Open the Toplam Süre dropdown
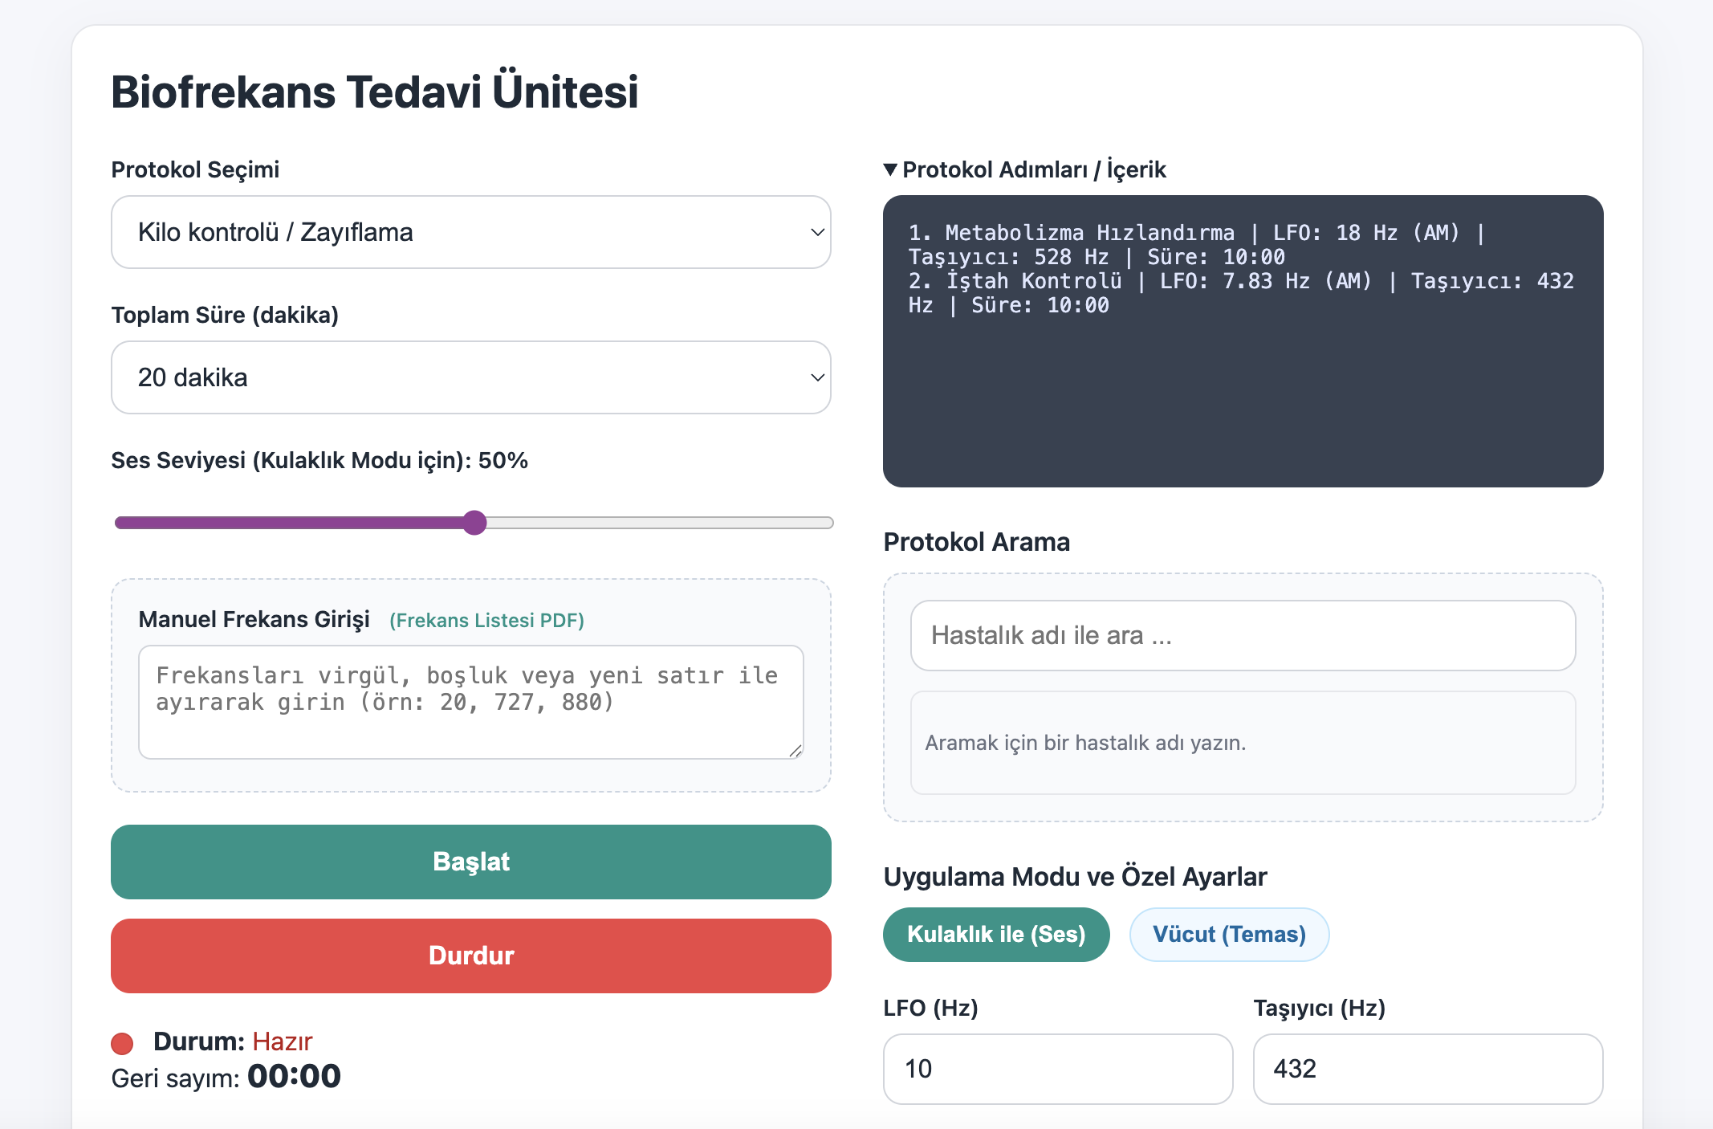Screen dimensions: 1713x1129 click(470, 377)
